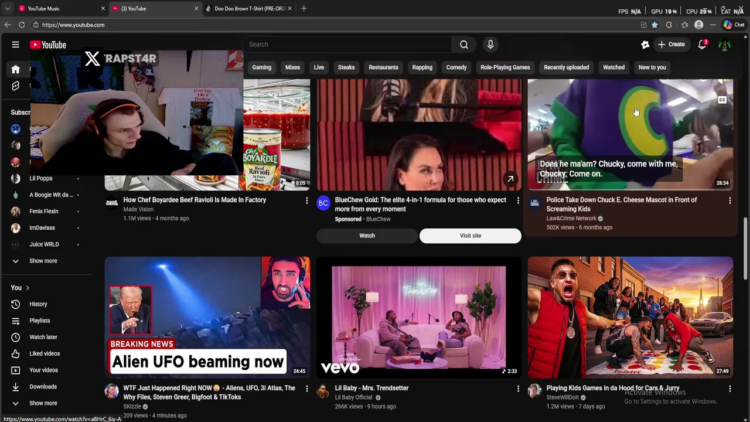Click the bookmark star in the address bar

tap(654, 25)
